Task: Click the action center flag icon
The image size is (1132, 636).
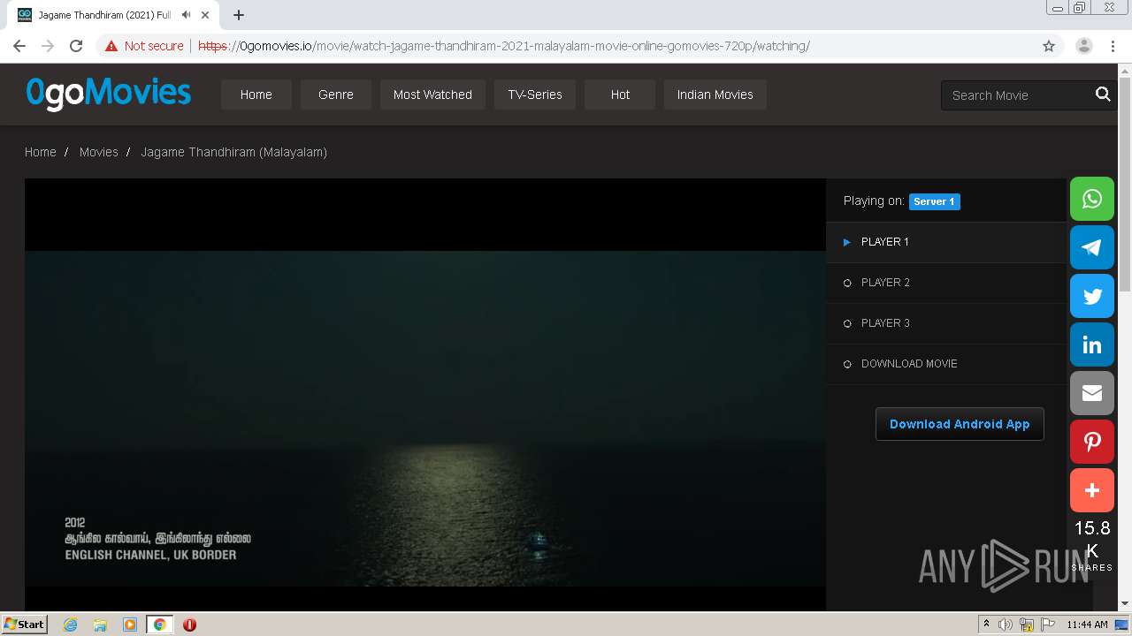Action: pyautogui.click(x=1048, y=625)
